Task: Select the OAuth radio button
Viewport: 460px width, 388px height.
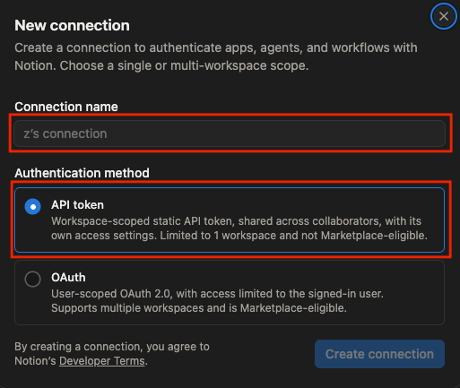Action: pyautogui.click(x=33, y=279)
